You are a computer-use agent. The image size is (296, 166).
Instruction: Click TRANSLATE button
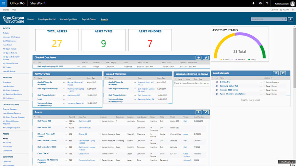tap(286, 162)
